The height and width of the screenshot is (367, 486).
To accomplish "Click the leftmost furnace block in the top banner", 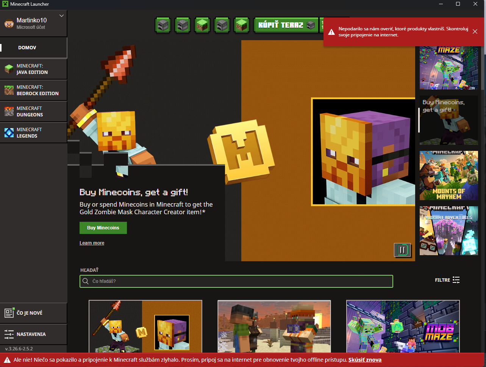I will coord(163,25).
